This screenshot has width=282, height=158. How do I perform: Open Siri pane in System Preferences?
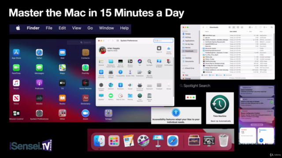140,61
